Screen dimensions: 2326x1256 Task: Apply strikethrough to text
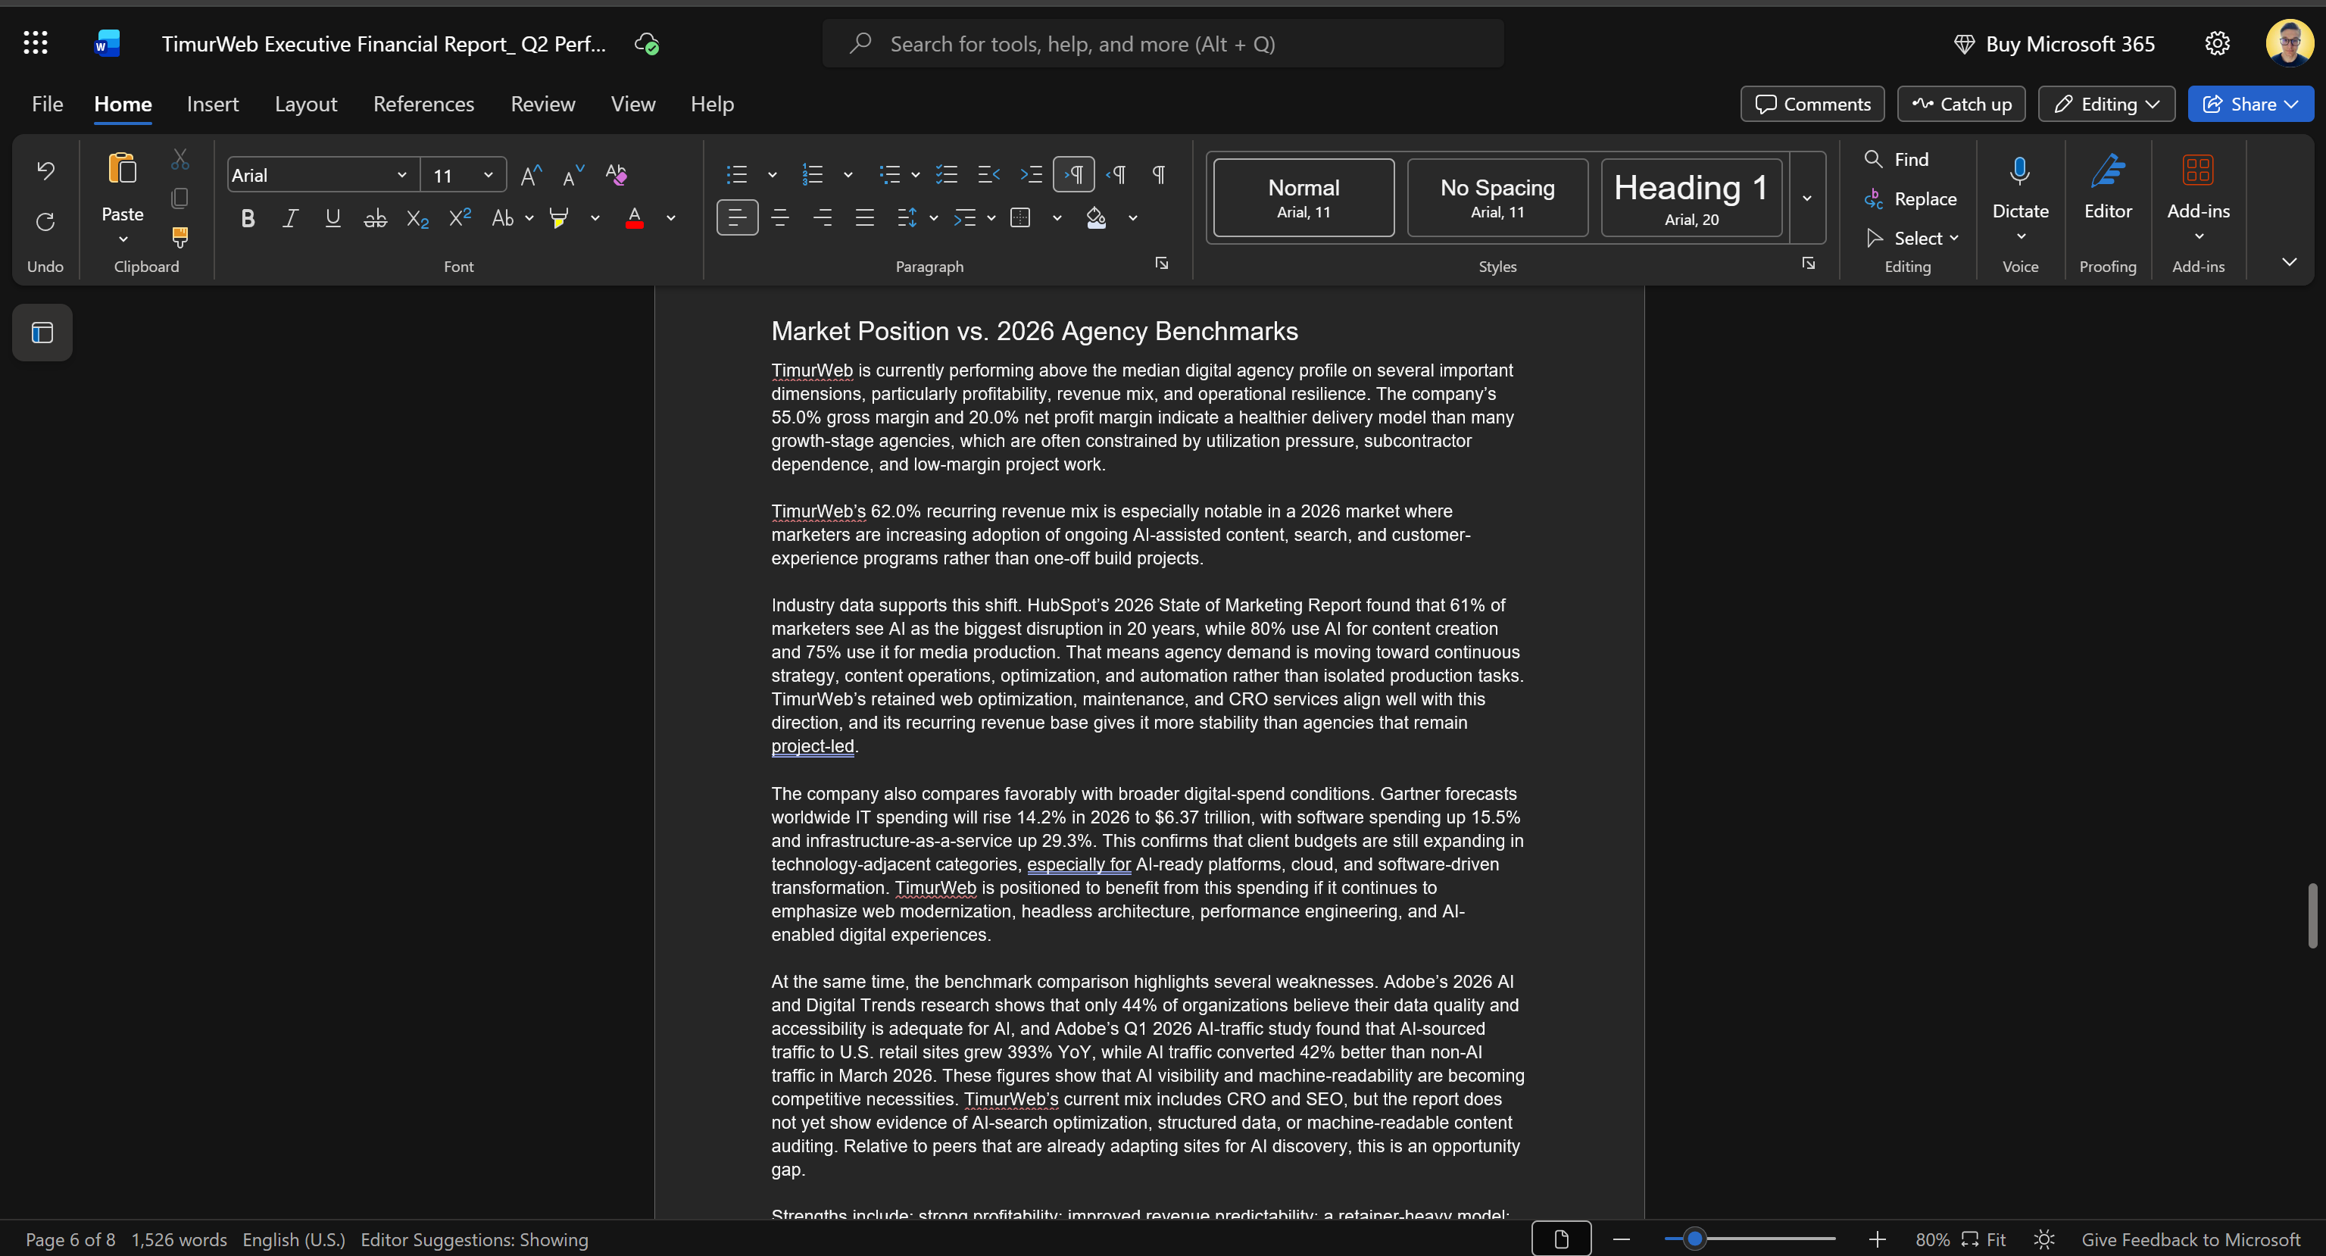point(375,217)
